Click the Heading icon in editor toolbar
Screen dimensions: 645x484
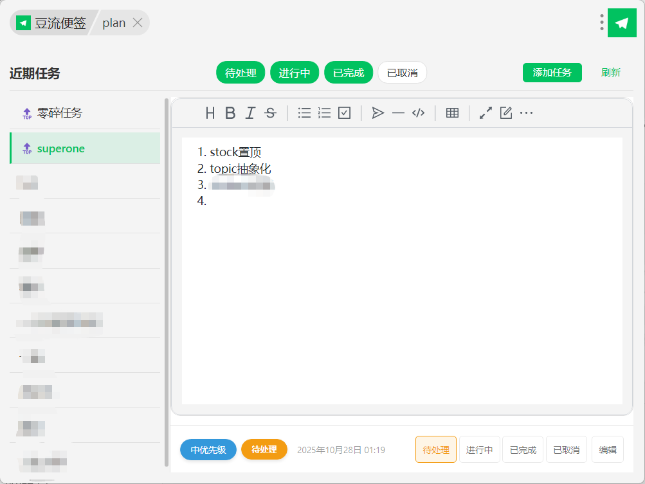tap(210, 113)
